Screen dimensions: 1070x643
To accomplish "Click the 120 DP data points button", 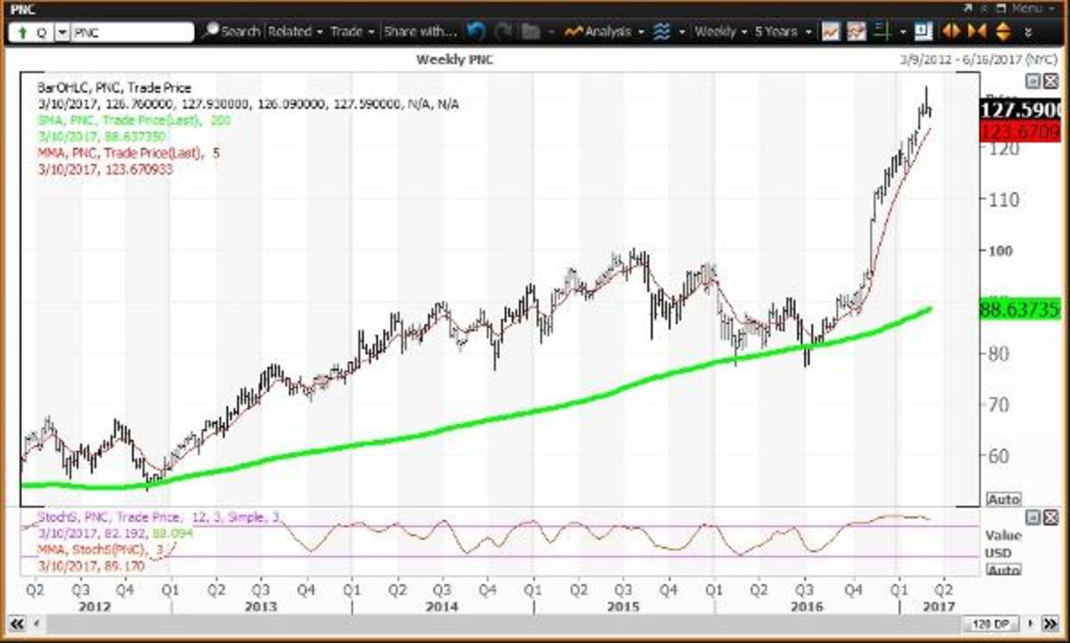I will point(990,624).
